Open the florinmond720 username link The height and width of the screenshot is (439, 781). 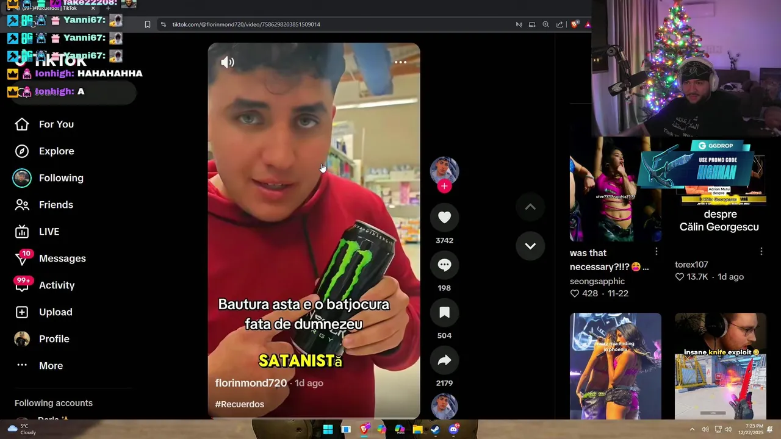(x=251, y=383)
